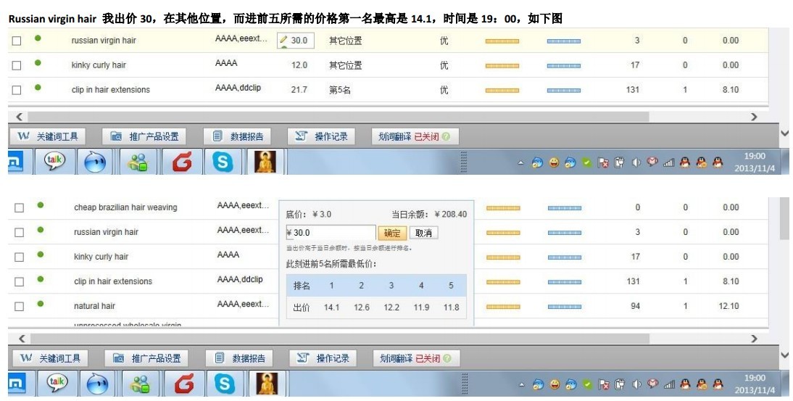The width and height of the screenshot is (793, 401).
Task: Open Skype in the upper screenshot taskbar
Action: pyautogui.click(x=223, y=162)
